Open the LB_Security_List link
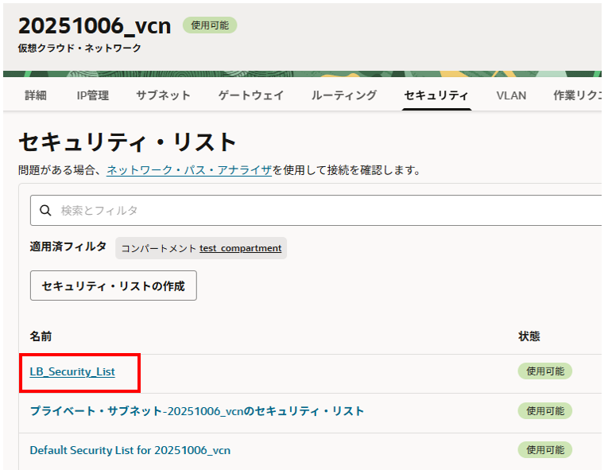 coord(72,371)
